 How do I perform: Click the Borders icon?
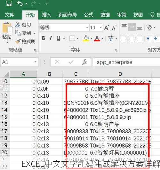[72, 38]
